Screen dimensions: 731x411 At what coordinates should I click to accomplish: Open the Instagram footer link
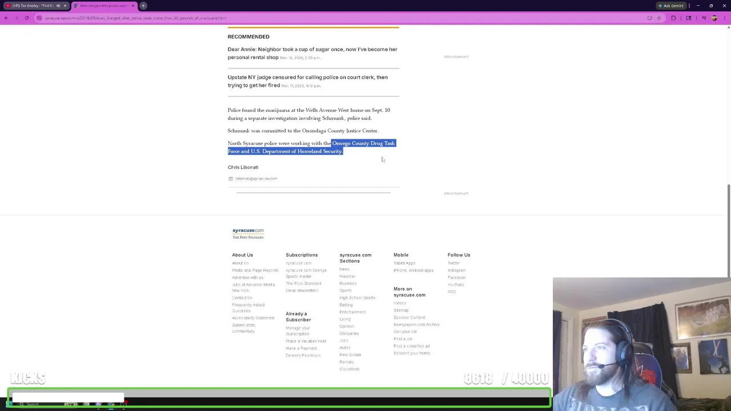[x=456, y=271]
